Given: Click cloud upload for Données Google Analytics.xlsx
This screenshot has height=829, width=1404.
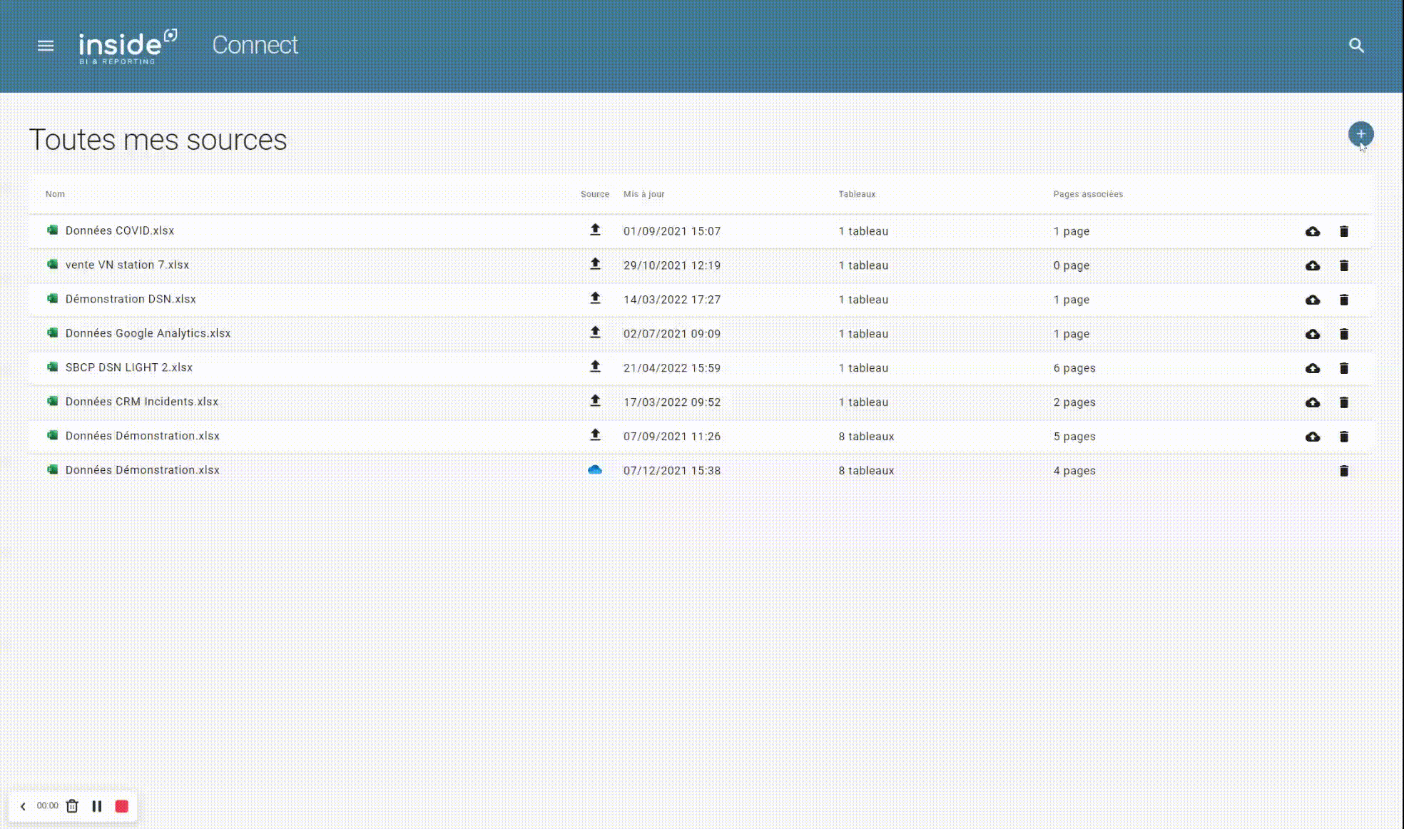Looking at the screenshot, I should pos(1313,334).
